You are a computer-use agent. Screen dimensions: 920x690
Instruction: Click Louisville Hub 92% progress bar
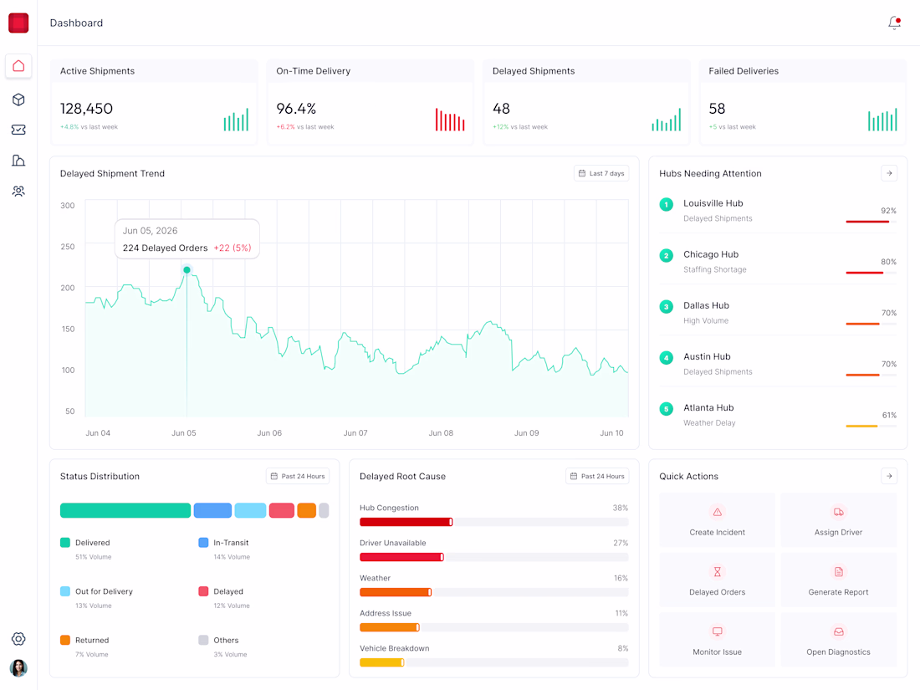pyautogui.click(x=871, y=222)
